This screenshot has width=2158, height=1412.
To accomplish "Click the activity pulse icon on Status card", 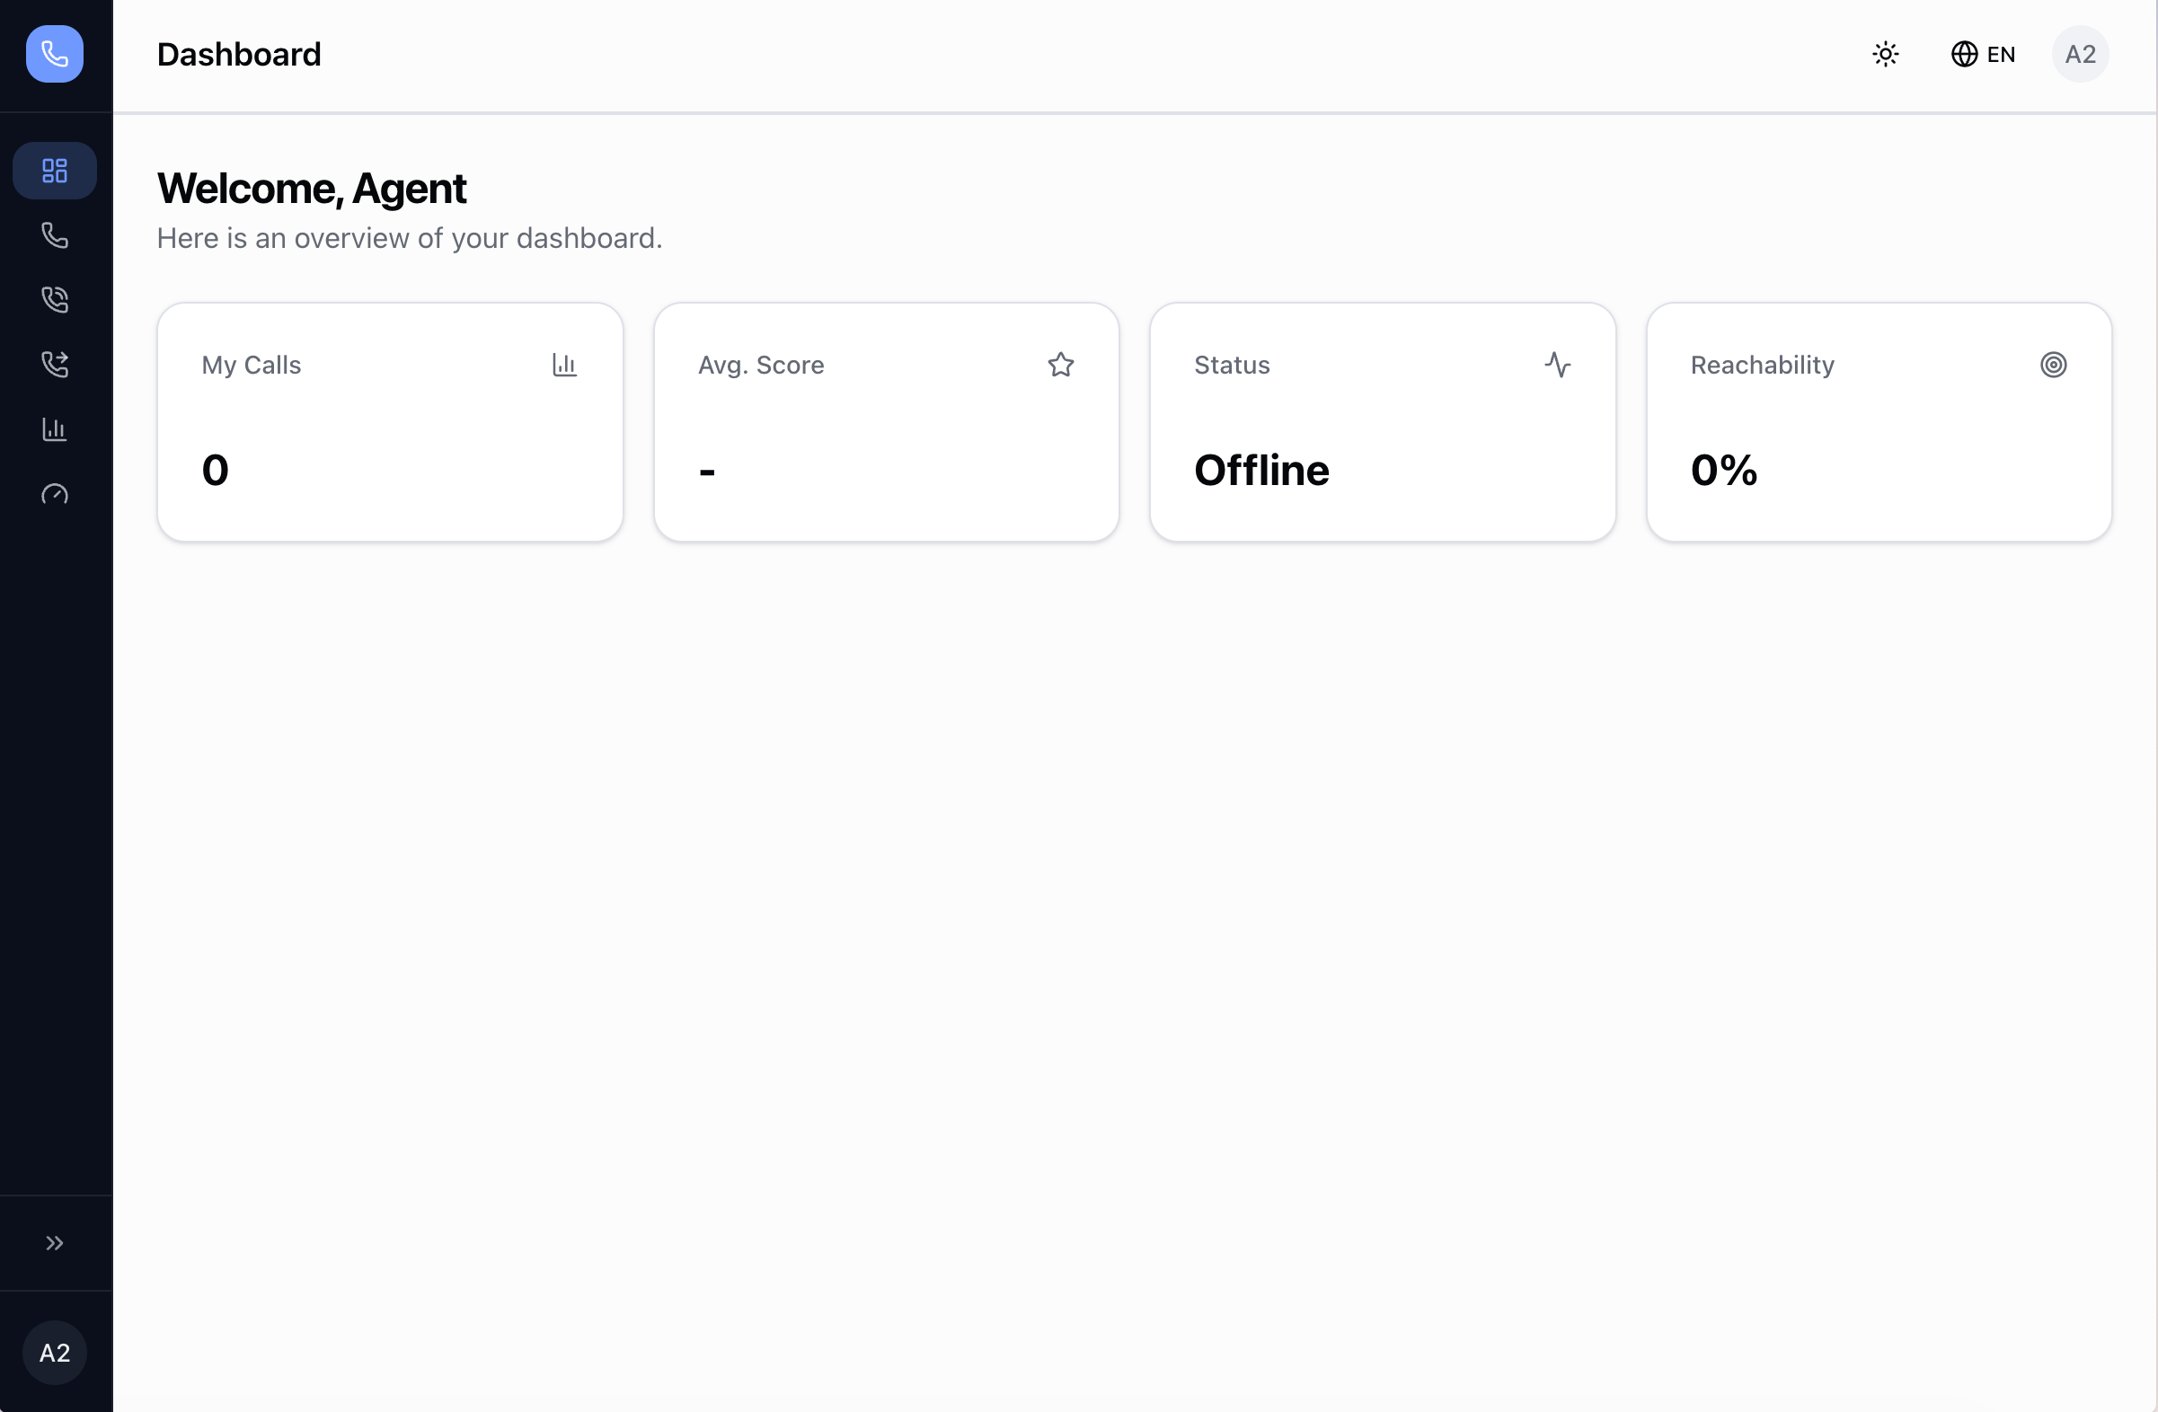I will click(x=1558, y=365).
